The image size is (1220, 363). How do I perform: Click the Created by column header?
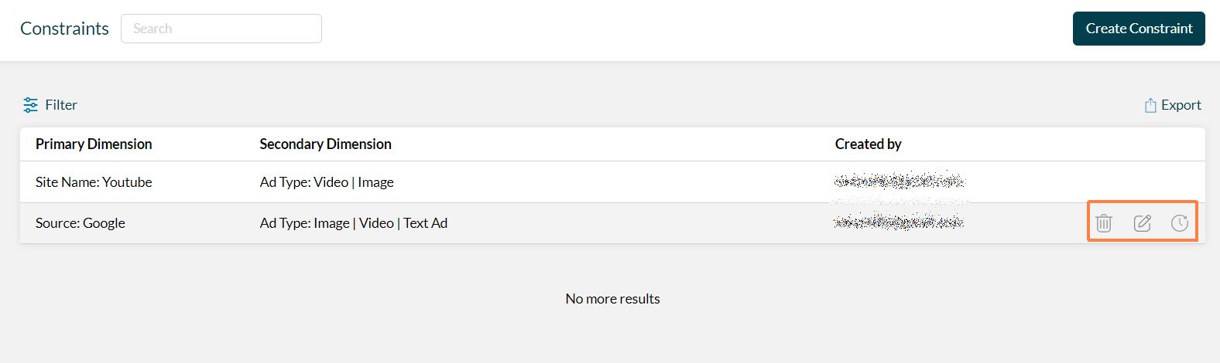pyautogui.click(x=868, y=144)
